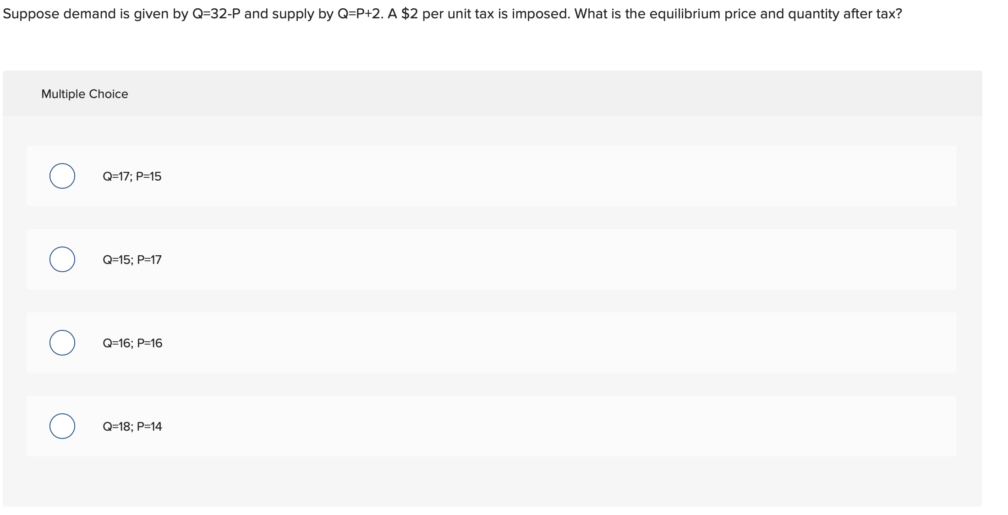Click the text Q=15; P=17
Image resolution: width=1008 pixels, height=515 pixels.
[131, 259]
